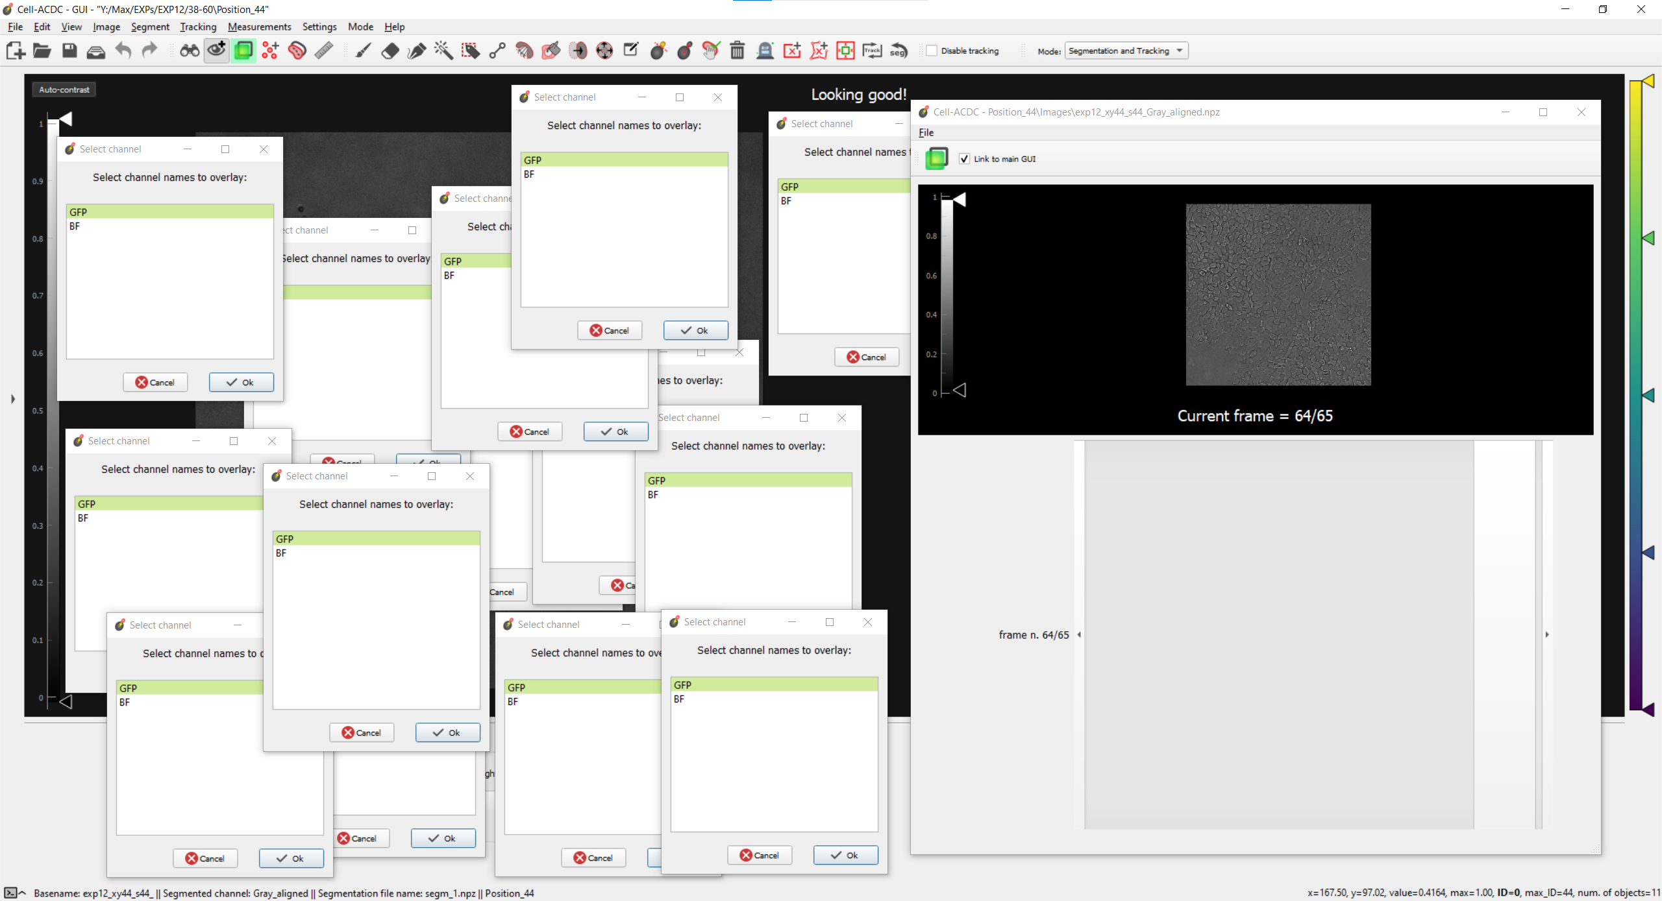This screenshot has height=901, width=1662.
Task: Uncheck Link to main GUI
Action: point(965,158)
